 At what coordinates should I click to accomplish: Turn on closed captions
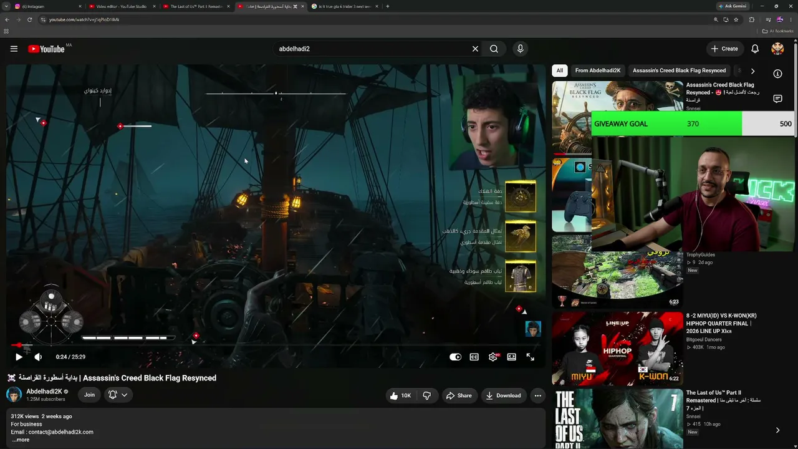coord(474,357)
